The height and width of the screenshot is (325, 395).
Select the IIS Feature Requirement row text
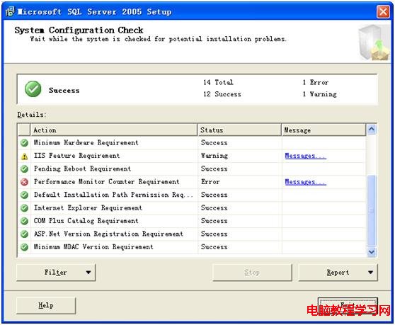(77, 156)
